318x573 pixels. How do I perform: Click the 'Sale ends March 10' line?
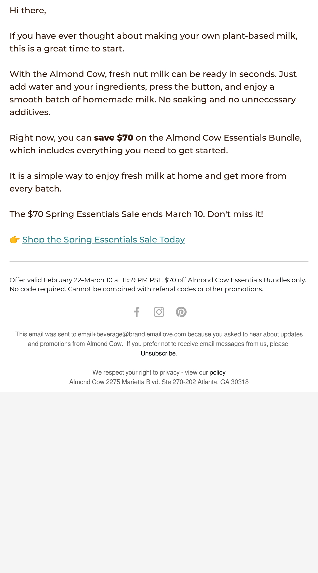pos(136,214)
